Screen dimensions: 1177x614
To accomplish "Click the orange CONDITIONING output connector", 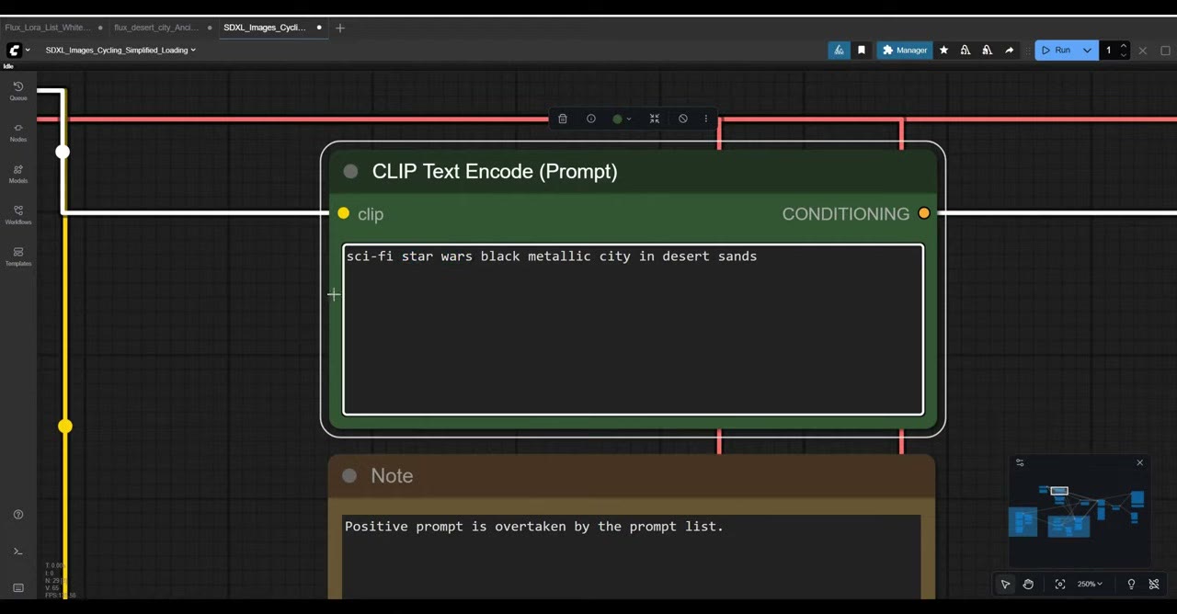I will click(x=924, y=213).
